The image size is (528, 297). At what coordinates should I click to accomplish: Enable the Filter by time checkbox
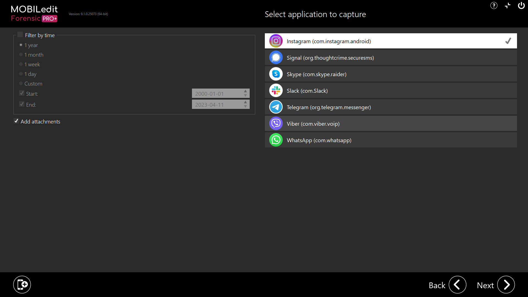pyautogui.click(x=20, y=35)
